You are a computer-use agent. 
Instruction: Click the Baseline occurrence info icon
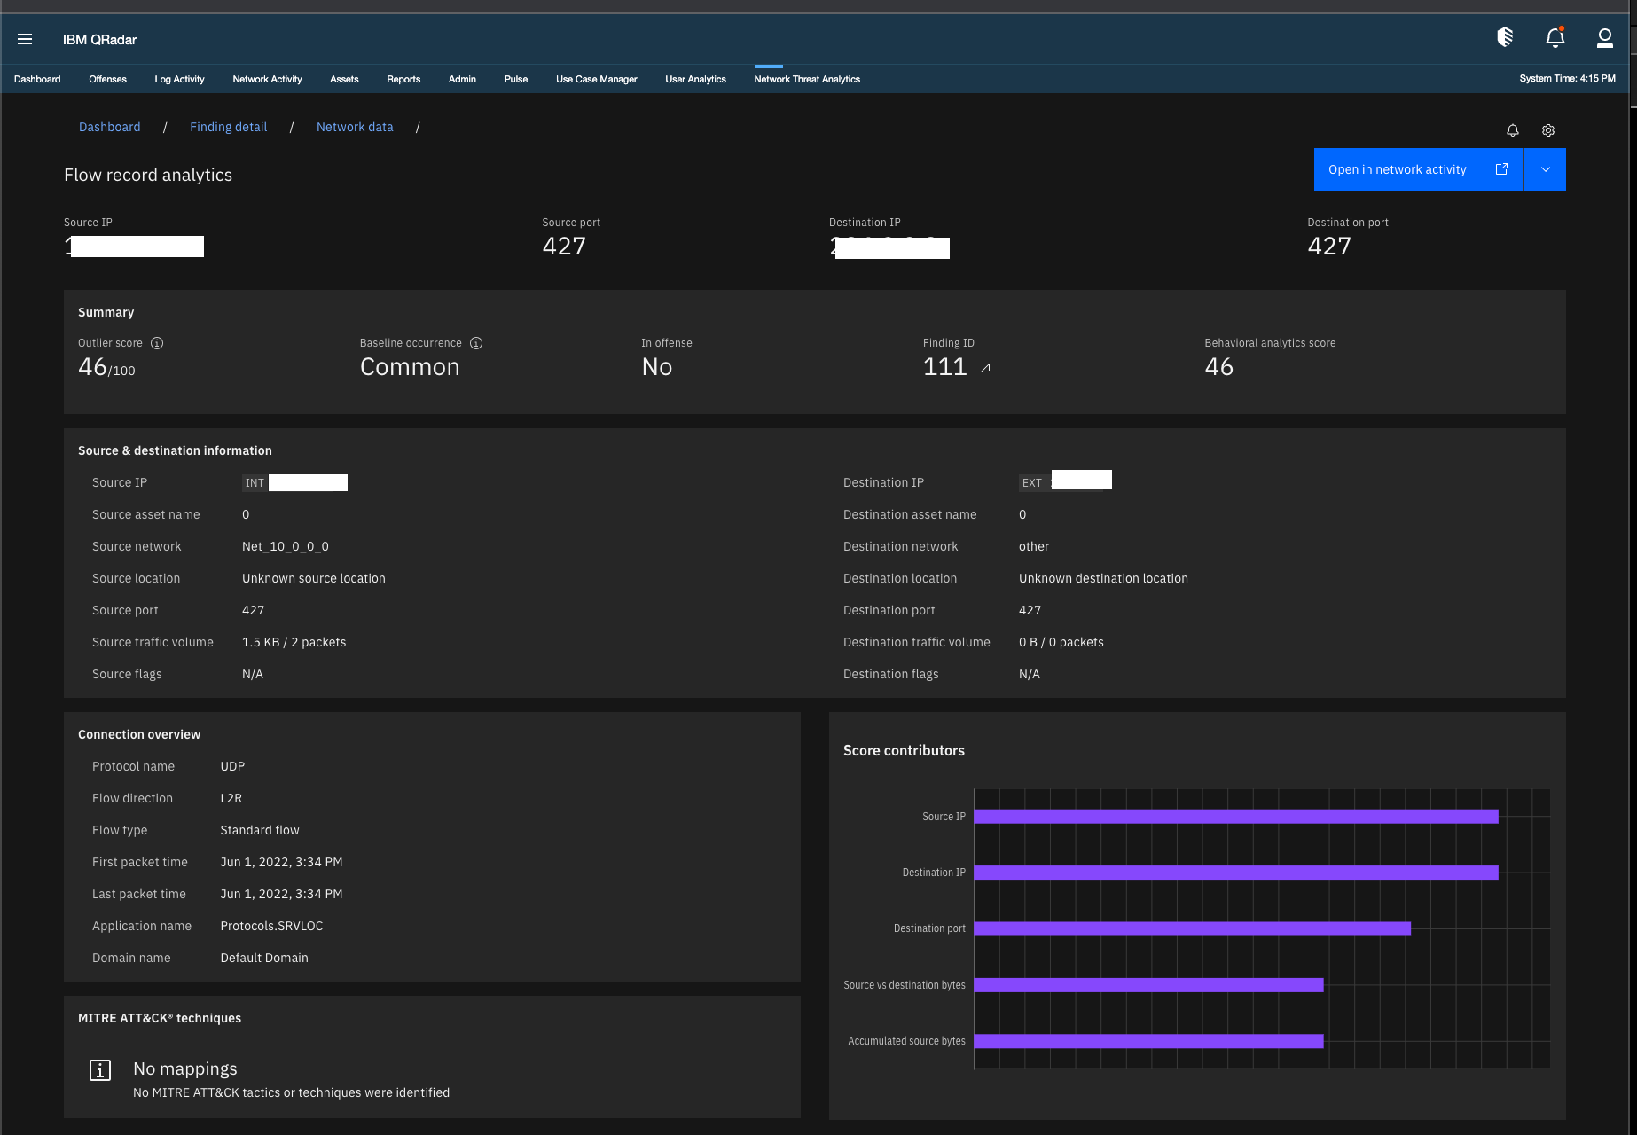pos(476,343)
